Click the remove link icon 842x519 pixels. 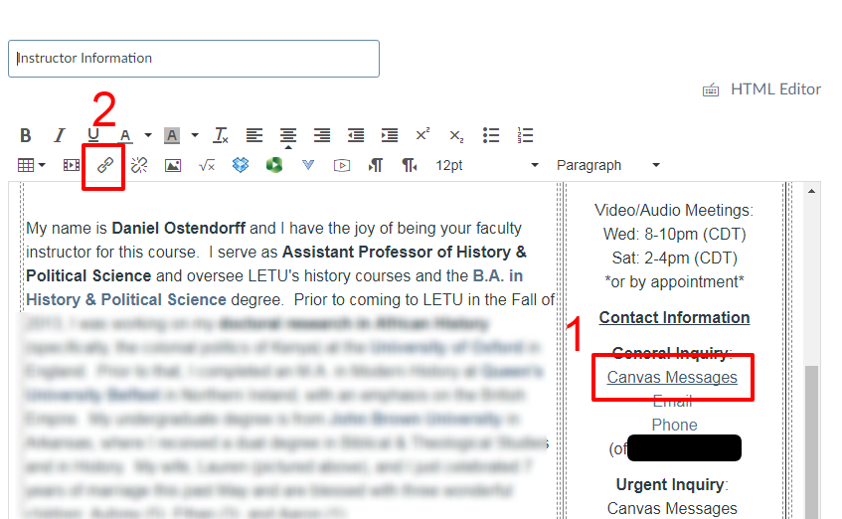[x=139, y=165]
